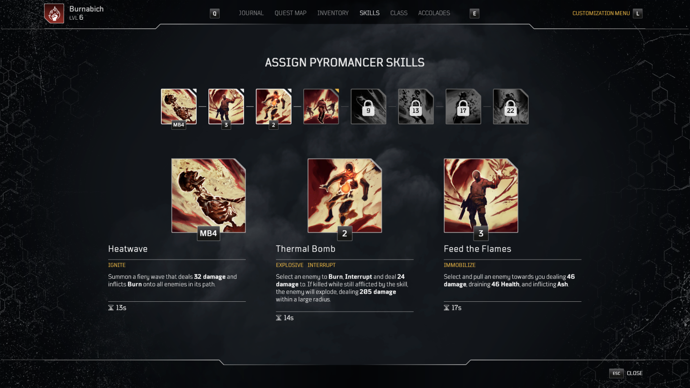The width and height of the screenshot is (690, 388).
Task: Open the large Feed the Flames slot
Action: [481, 195]
